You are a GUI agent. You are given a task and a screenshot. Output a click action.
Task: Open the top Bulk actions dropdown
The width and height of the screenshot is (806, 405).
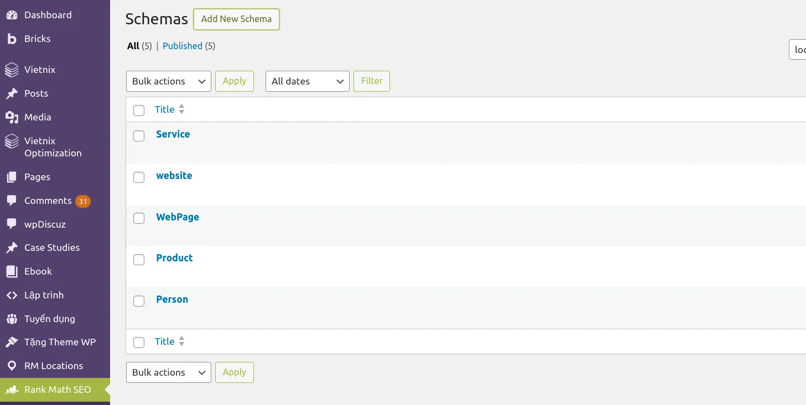[x=169, y=81]
